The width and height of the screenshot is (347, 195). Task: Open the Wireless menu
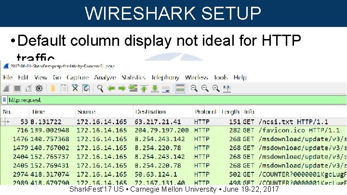197,78
